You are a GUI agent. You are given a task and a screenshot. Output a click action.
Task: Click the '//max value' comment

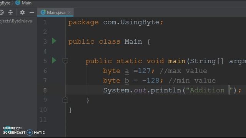click(183, 71)
